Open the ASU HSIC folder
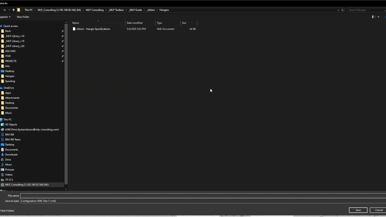 (10, 51)
